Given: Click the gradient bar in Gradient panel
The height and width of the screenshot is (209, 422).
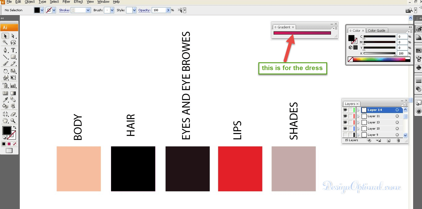Looking at the screenshot, I should 302,33.
